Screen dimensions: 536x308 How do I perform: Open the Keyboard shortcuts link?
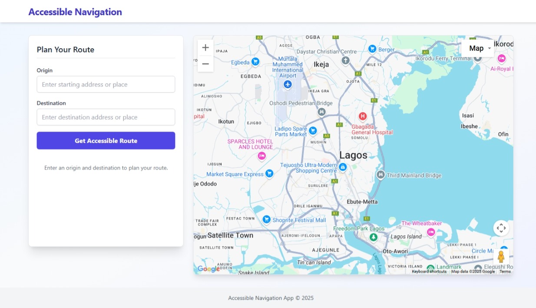[430, 271]
